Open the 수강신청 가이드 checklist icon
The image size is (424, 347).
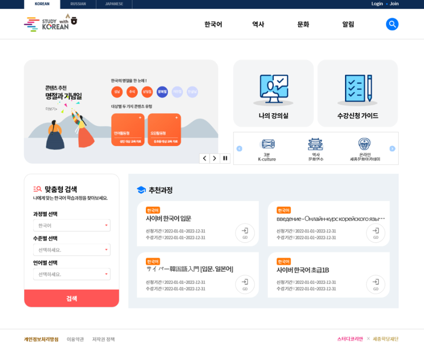point(358,91)
